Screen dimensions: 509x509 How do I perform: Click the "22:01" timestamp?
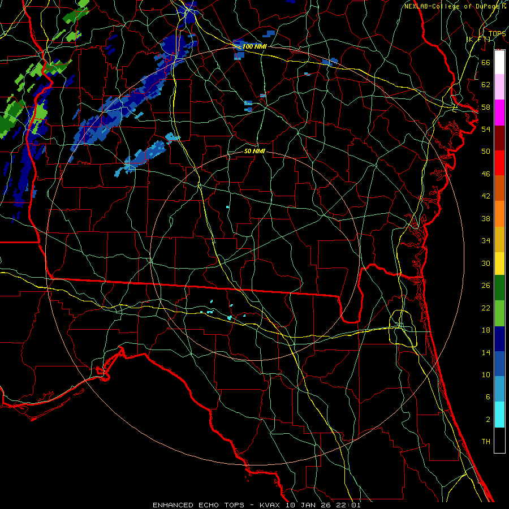pyautogui.click(x=350, y=505)
